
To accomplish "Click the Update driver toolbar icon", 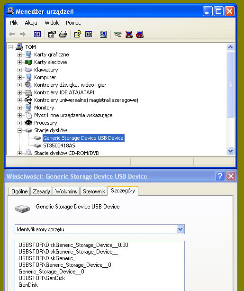I will coord(118,34).
